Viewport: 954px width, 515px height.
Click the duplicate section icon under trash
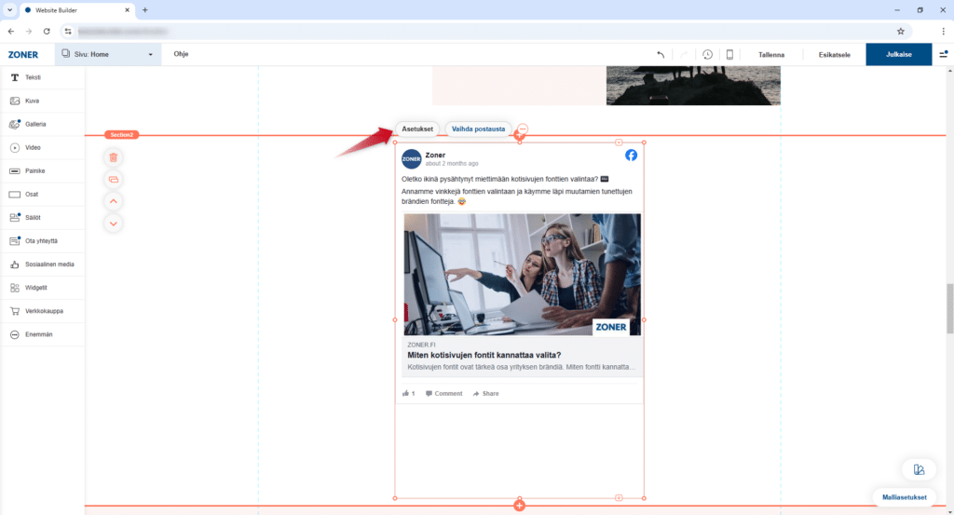click(114, 180)
